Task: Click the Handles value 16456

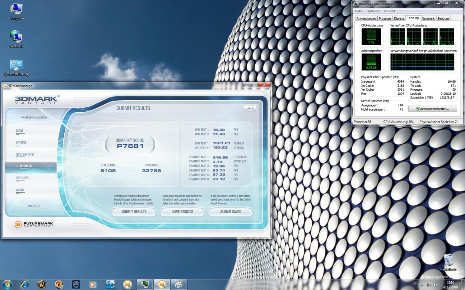Action: pos(452,81)
